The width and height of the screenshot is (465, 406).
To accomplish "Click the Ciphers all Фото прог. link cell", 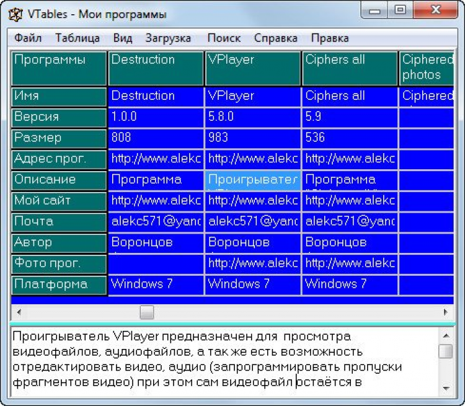I will (x=350, y=264).
